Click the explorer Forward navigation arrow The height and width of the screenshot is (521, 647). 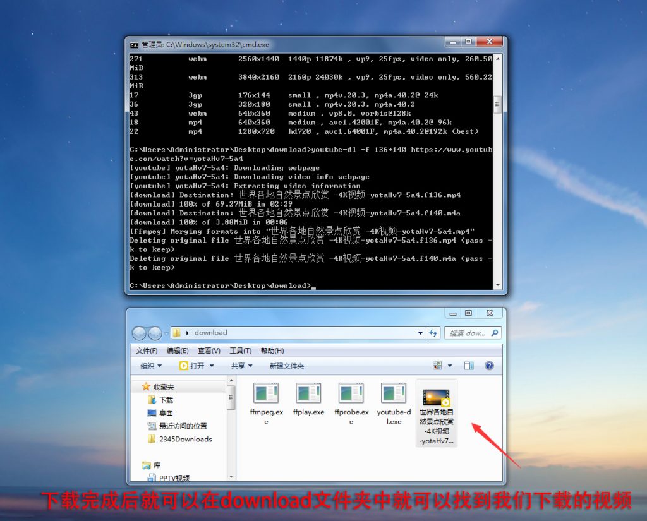pyautogui.click(x=154, y=333)
